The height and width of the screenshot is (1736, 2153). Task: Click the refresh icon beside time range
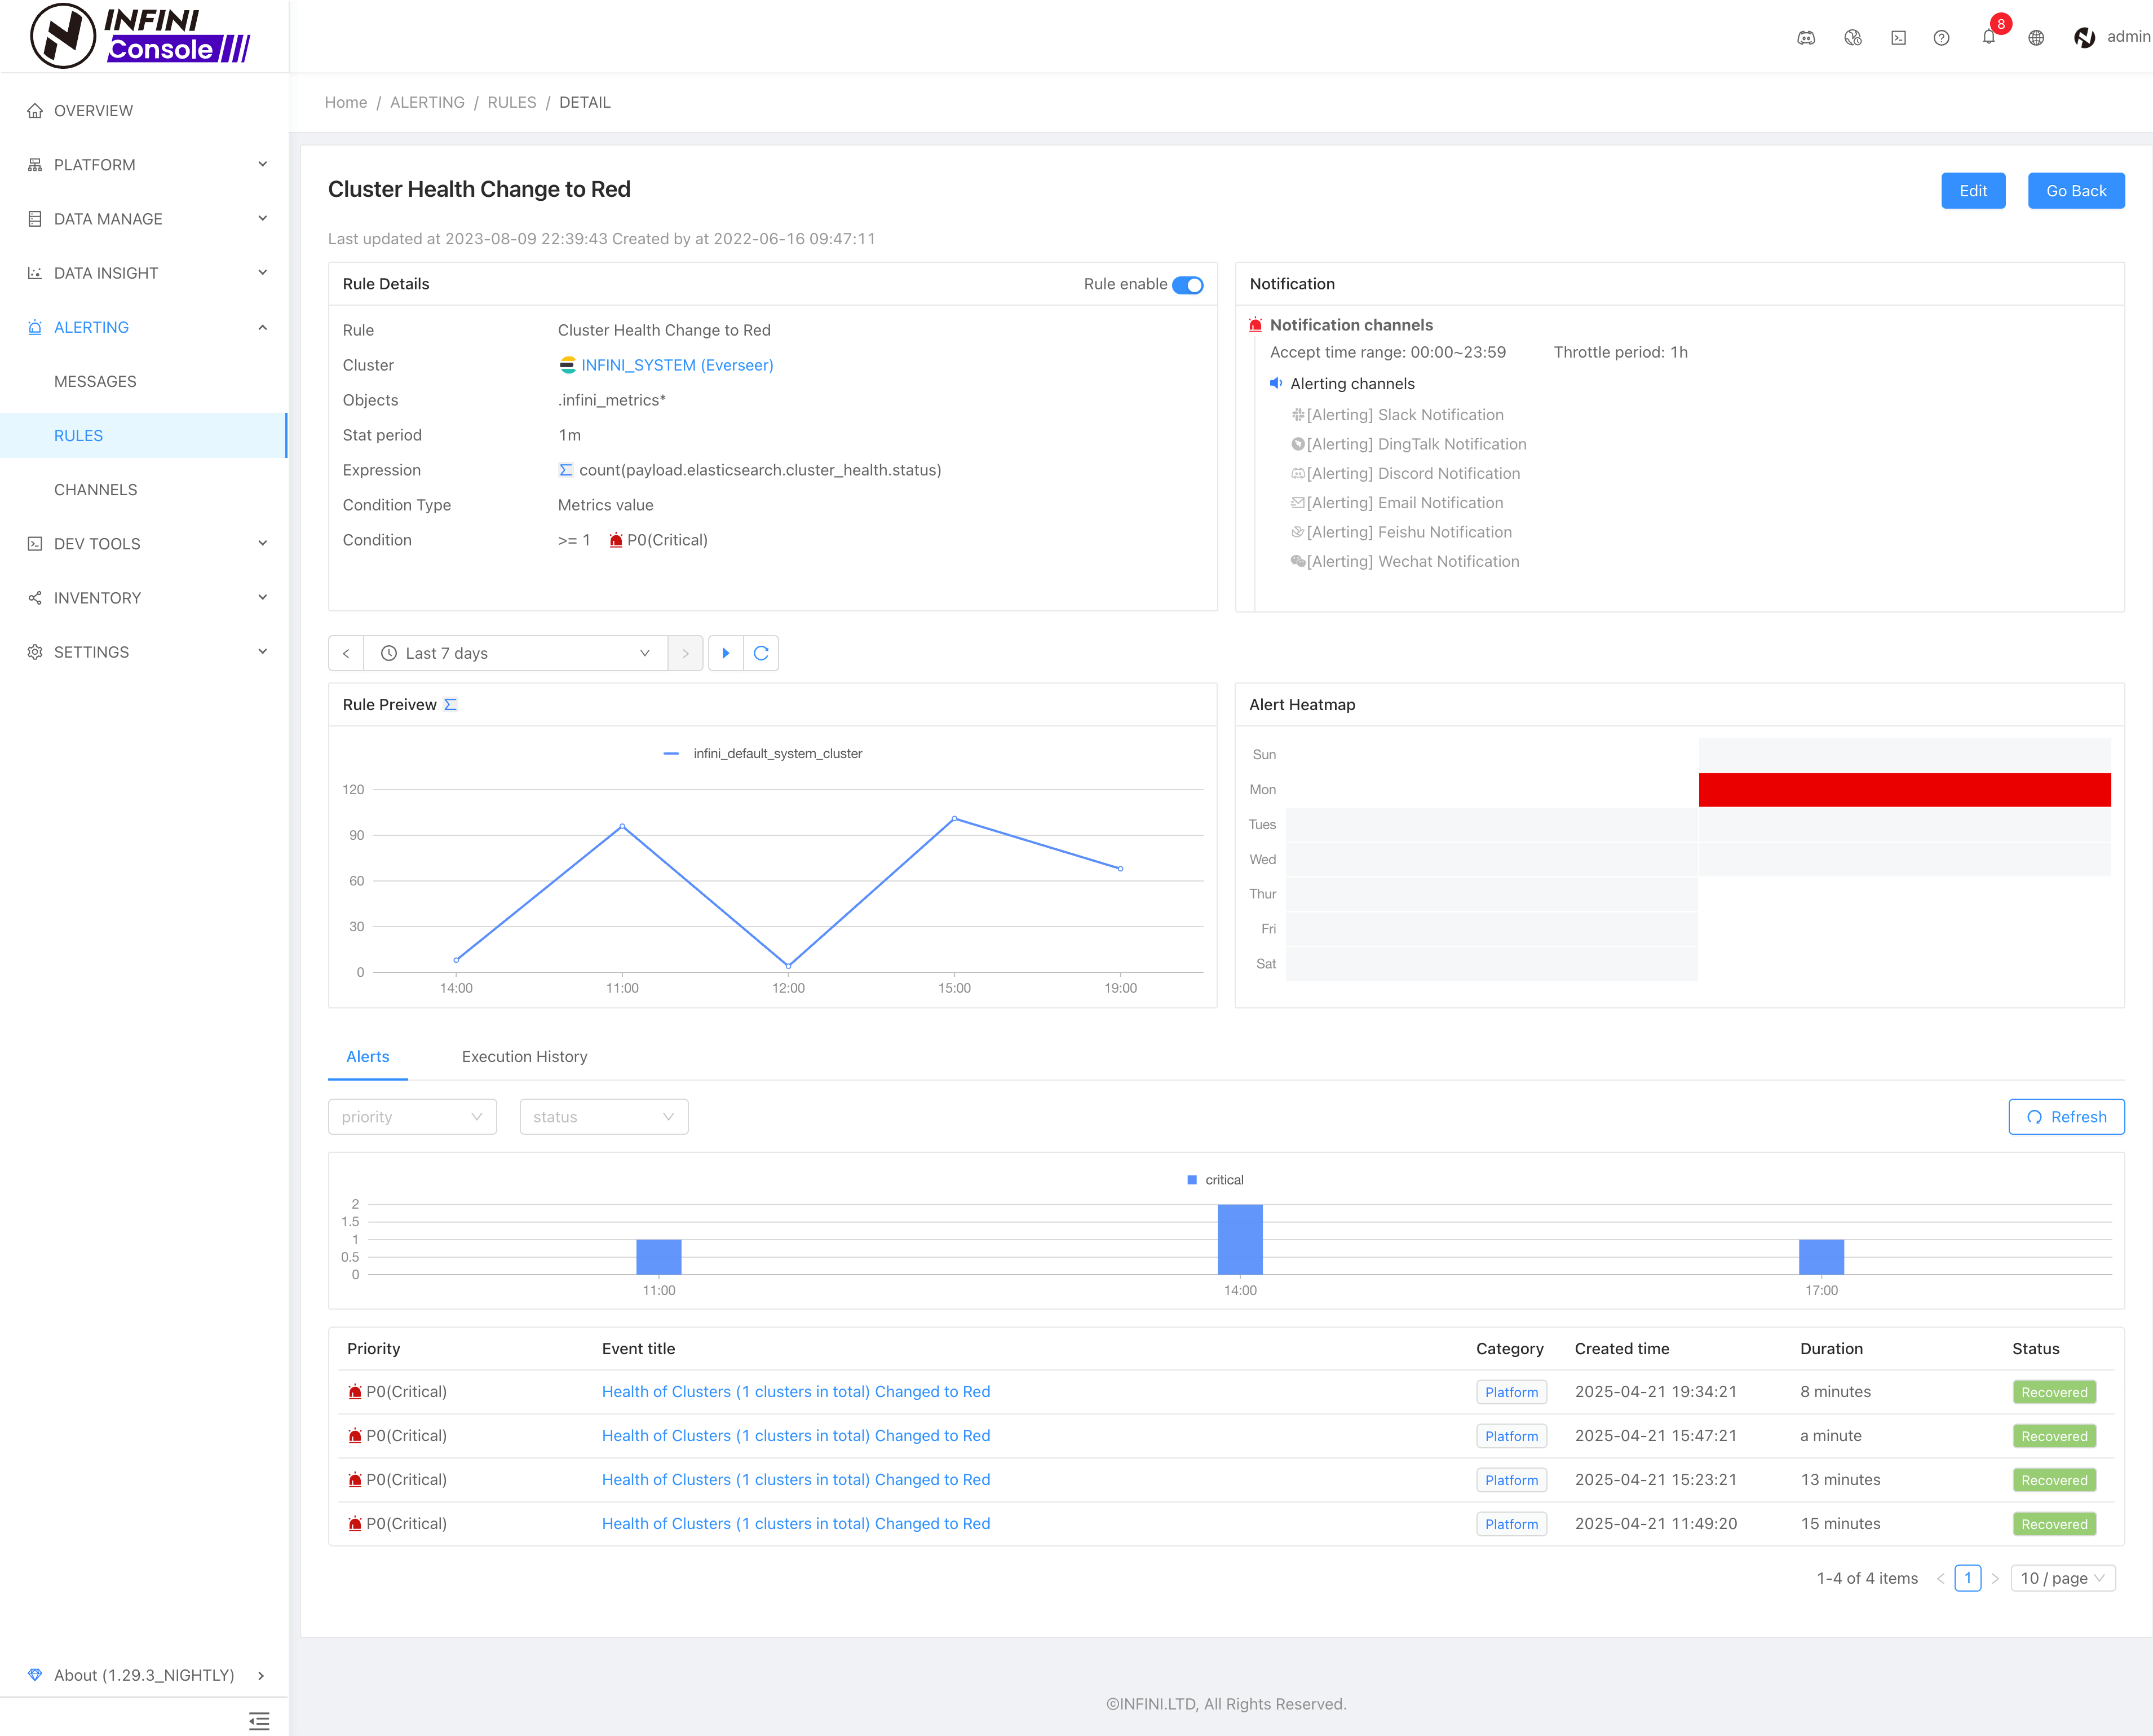[761, 653]
